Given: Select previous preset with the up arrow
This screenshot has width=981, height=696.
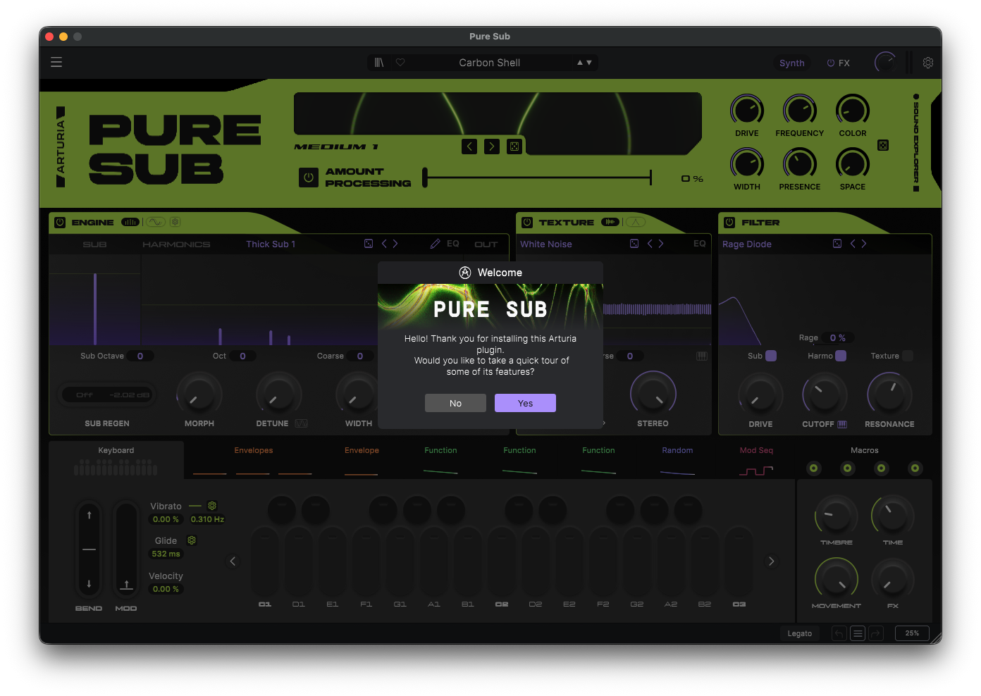Looking at the screenshot, I should click(x=580, y=63).
